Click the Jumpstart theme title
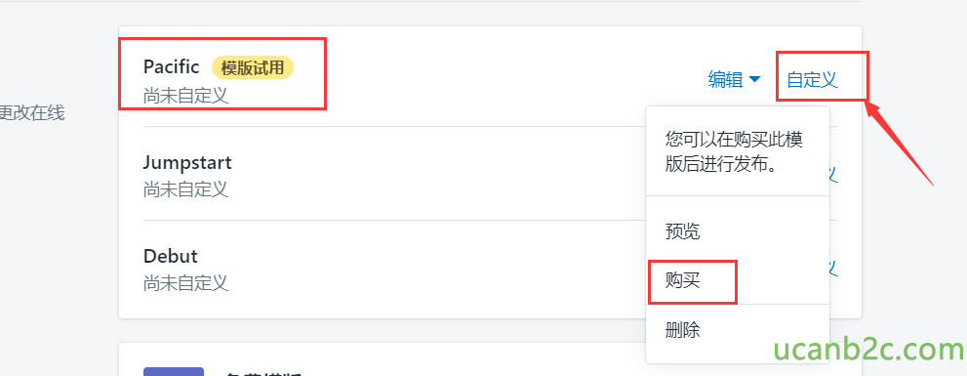967x376 pixels. coord(187,162)
